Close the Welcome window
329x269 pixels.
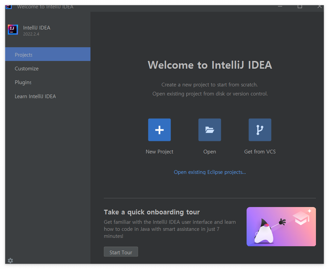[x=319, y=6]
